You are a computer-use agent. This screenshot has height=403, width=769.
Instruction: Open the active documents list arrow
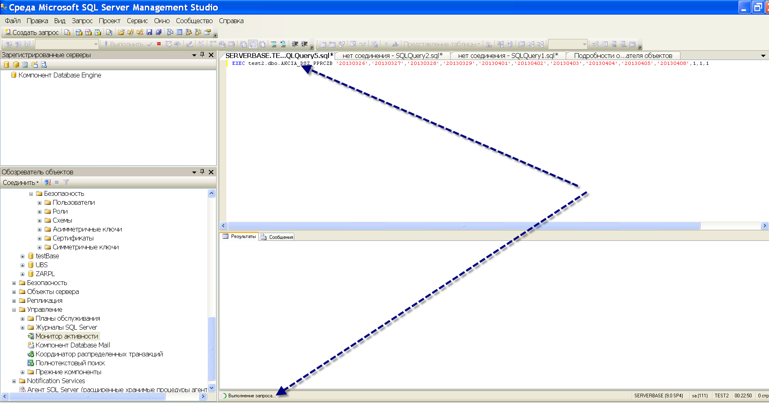point(763,56)
